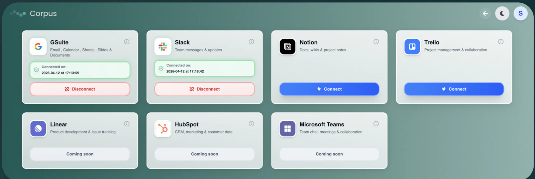Click 'Docs, wikis & project notes' description

(x=323, y=50)
